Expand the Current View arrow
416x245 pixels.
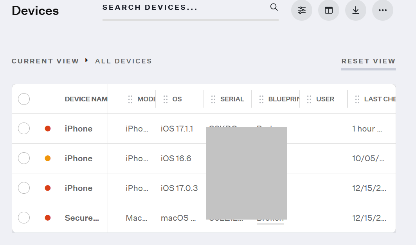[87, 61]
